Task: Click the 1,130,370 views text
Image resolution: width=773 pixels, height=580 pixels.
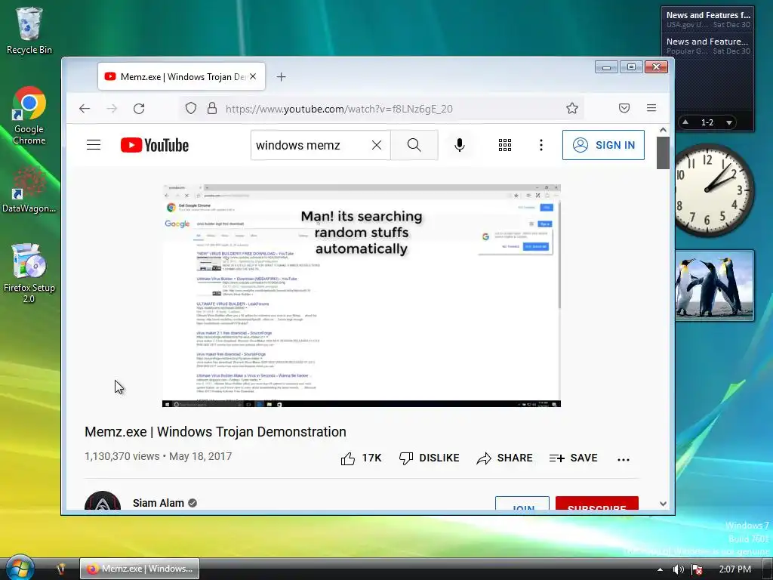Action: click(x=122, y=456)
